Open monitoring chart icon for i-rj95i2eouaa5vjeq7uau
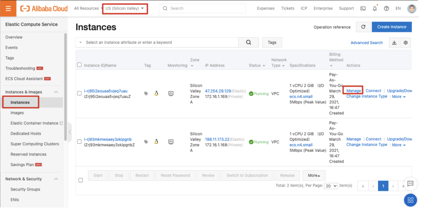424x210 pixels. click(x=171, y=93)
